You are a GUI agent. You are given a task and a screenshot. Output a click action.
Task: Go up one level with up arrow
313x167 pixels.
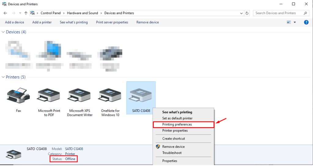coord(26,13)
